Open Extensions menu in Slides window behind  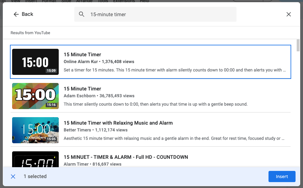[124, 1]
